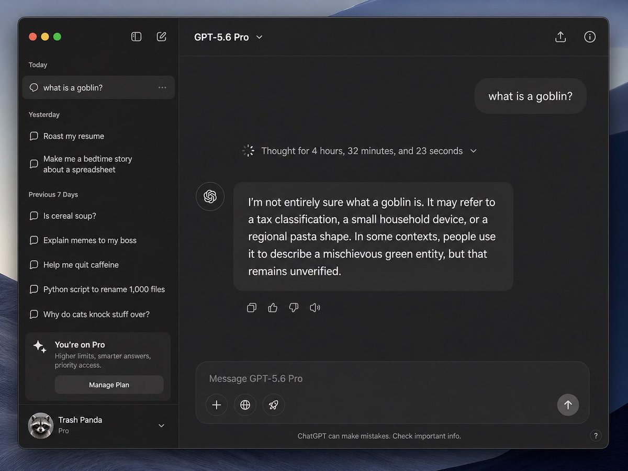
Task: Click 'Higher limits, smarter answers' text
Action: pyautogui.click(x=103, y=361)
